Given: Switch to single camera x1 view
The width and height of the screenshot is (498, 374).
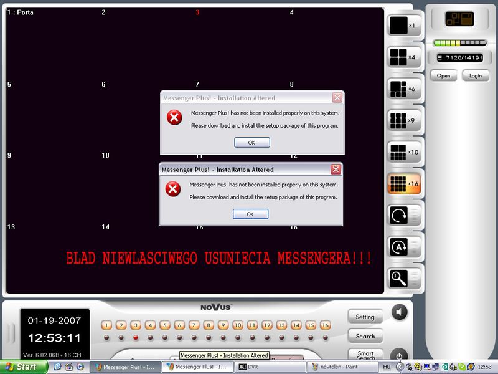Looking at the screenshot, I should point(404,26).
